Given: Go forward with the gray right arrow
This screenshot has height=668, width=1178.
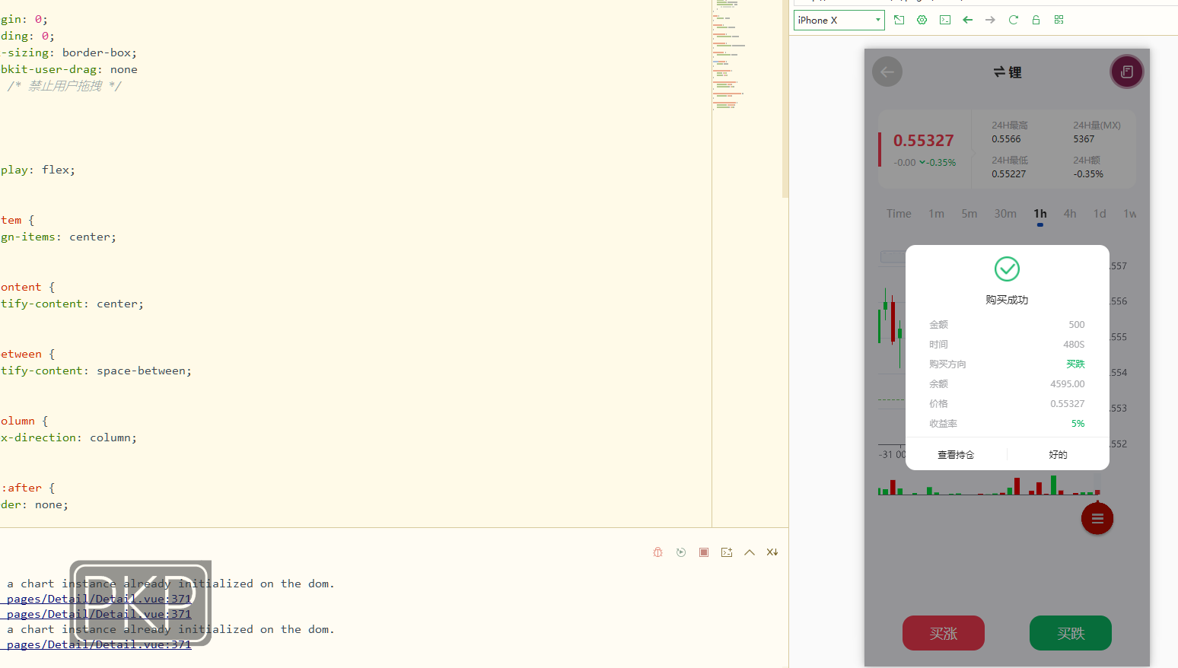Looking at the screenshot, I should [x=990, y=20].
